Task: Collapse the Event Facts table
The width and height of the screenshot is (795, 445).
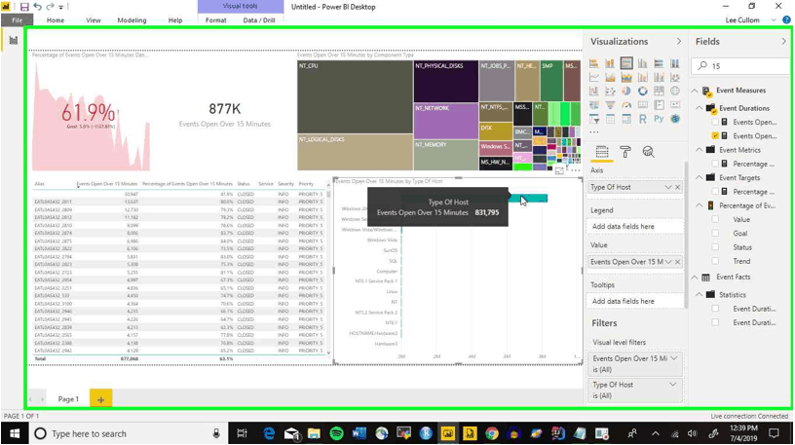Action: [x=695, y=278]
